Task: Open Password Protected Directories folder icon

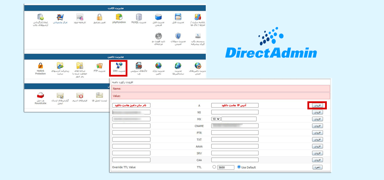Action: [x=80, y=65]
